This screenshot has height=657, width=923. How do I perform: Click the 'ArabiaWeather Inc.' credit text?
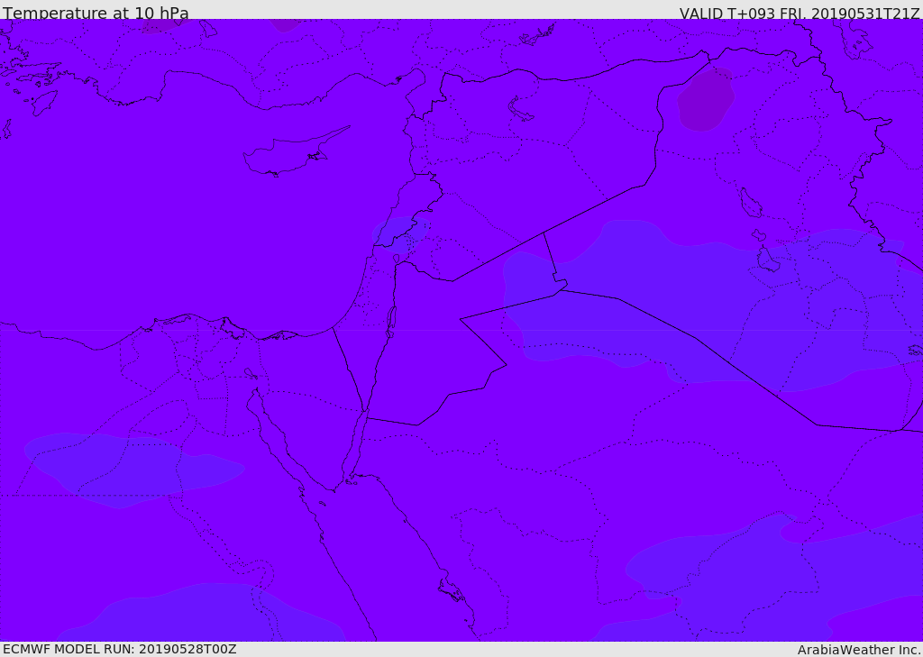pos(859,650)
